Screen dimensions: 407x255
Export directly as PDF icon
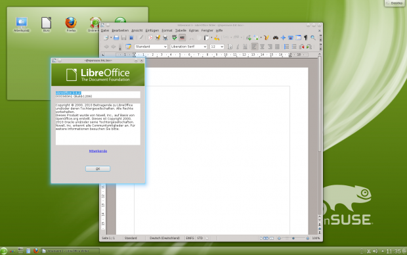(x=150, y=38)
